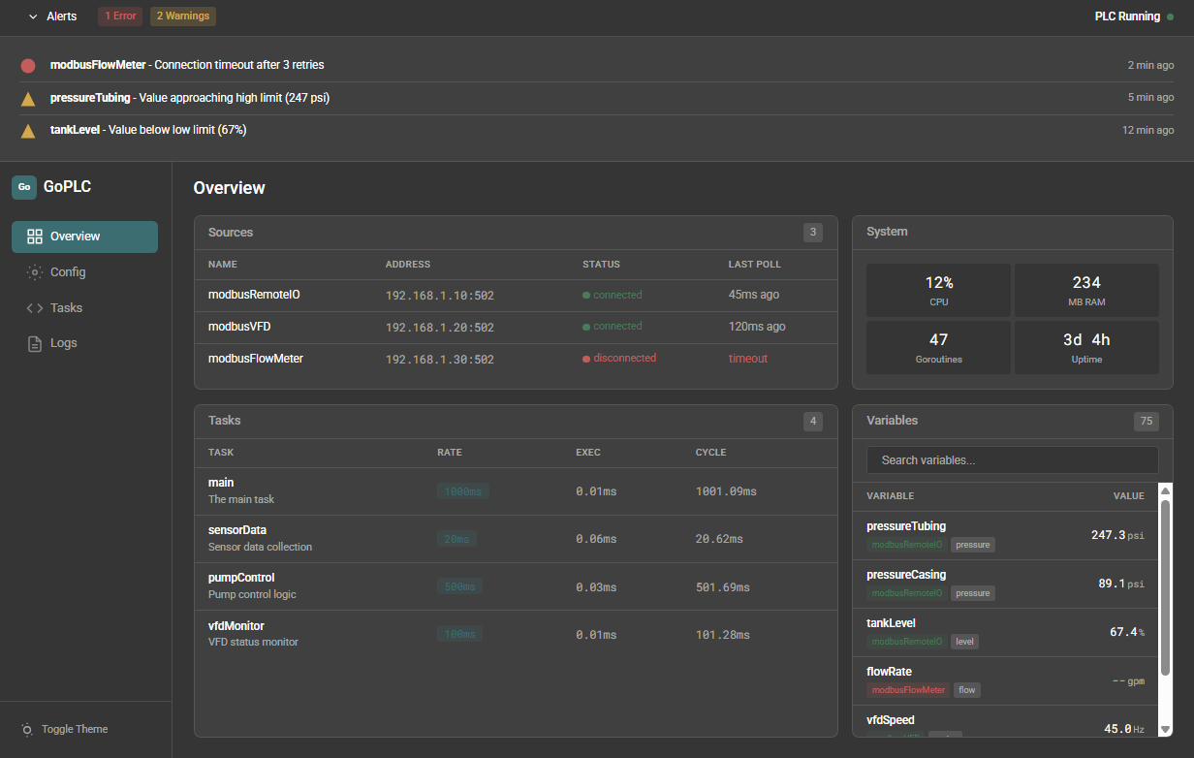Collapse the Alerts panel chevron
This screenshot has height=758, width=1194.
coord(33,16)
